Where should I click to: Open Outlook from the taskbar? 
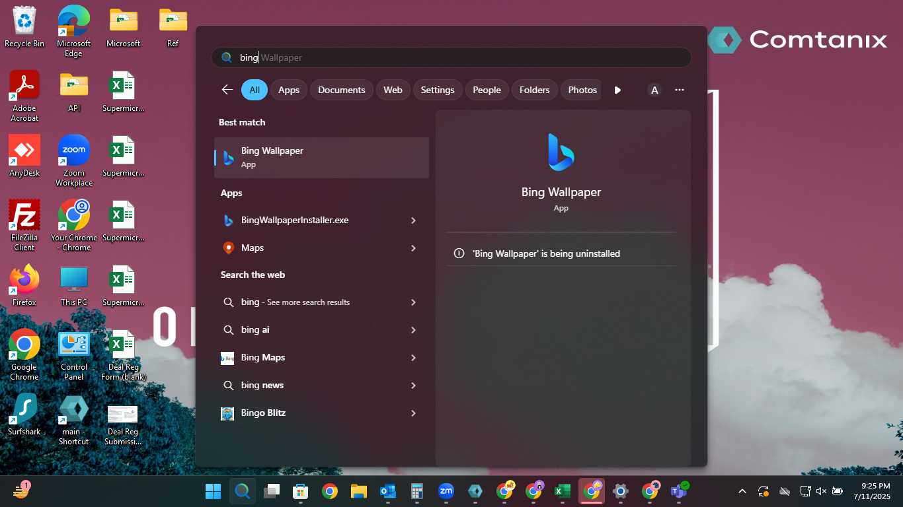coord(388,491)
